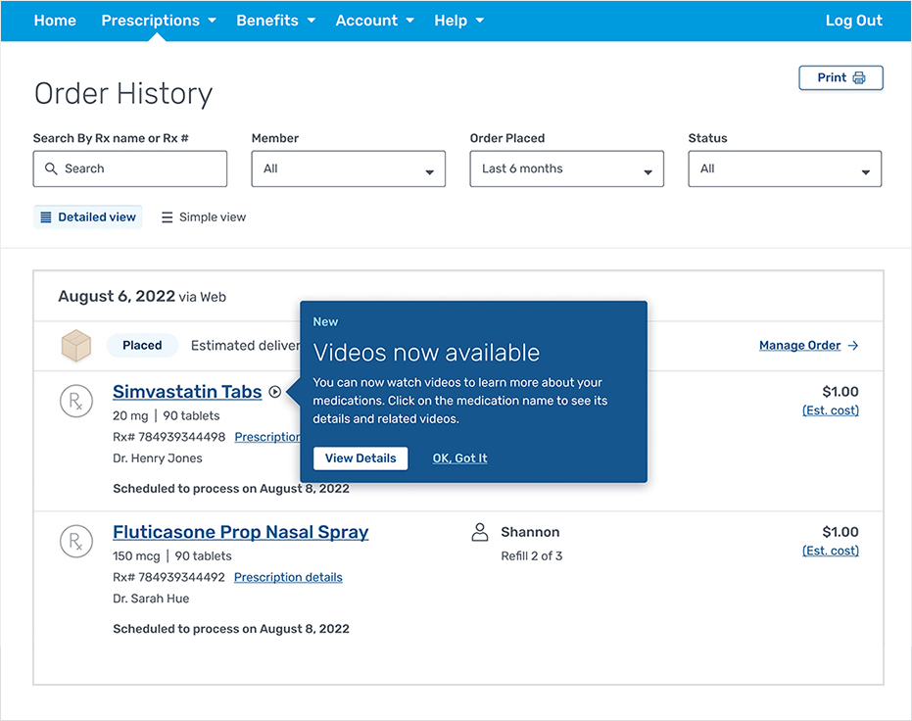This screenshot has height=721, width=912.
Task: Click the View Details button
Action: [360, 457]
